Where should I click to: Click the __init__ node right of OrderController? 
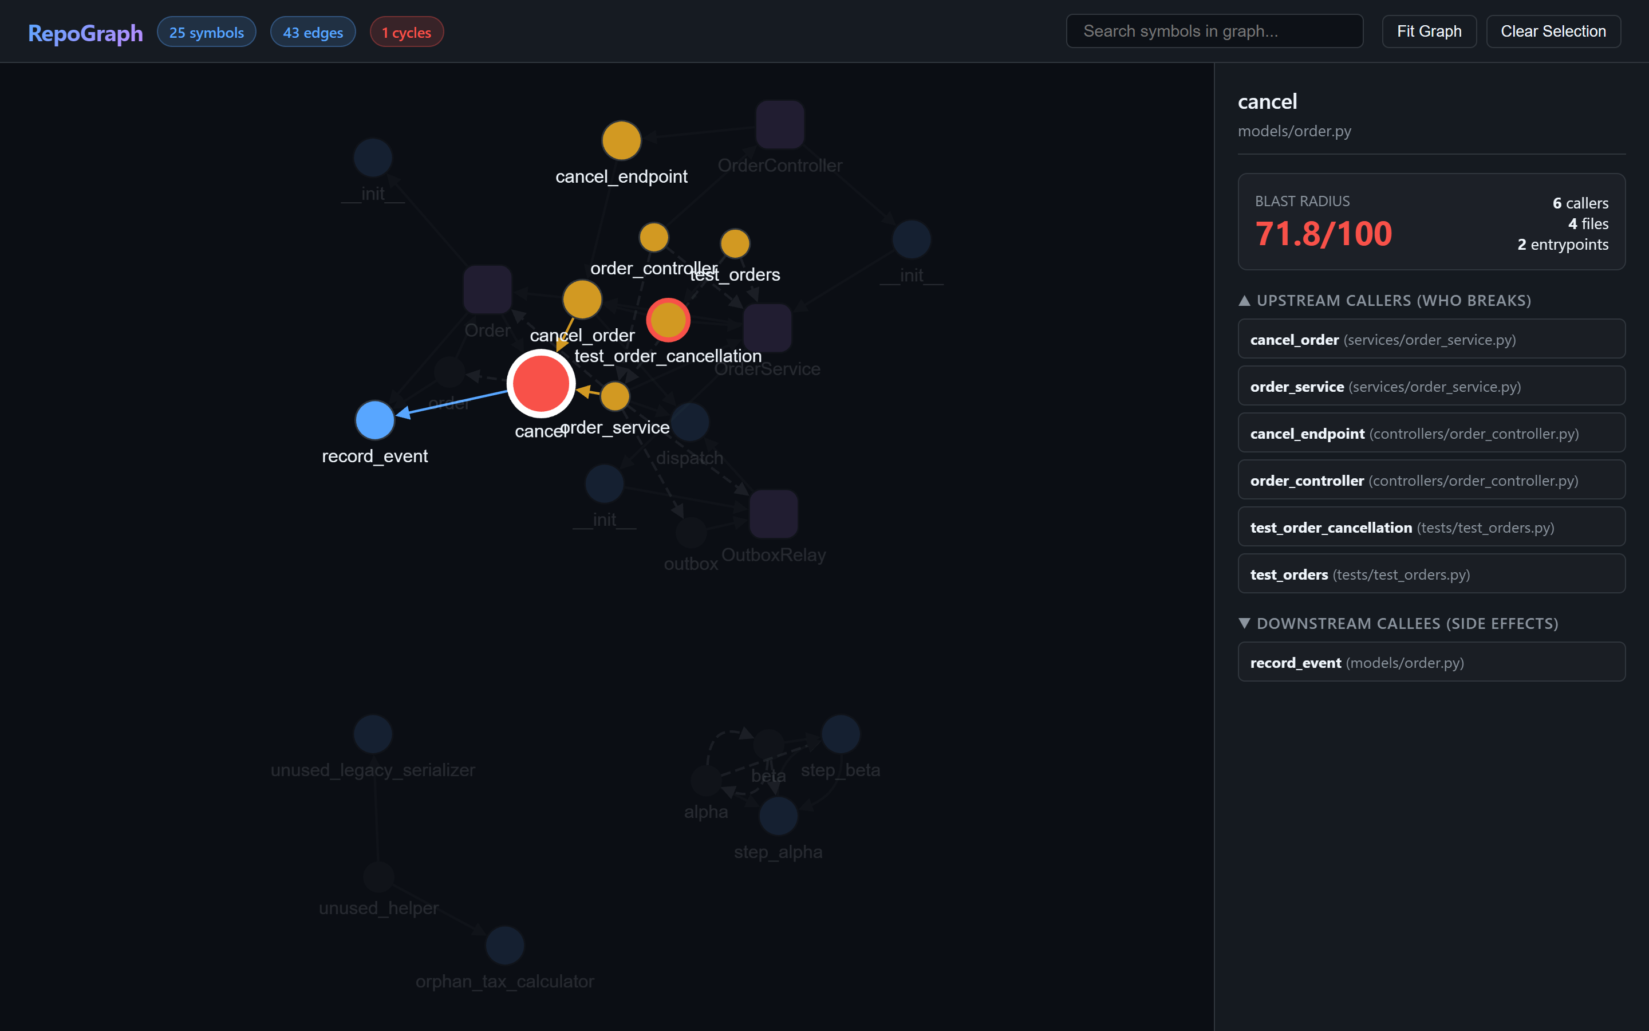coord(912,240)
